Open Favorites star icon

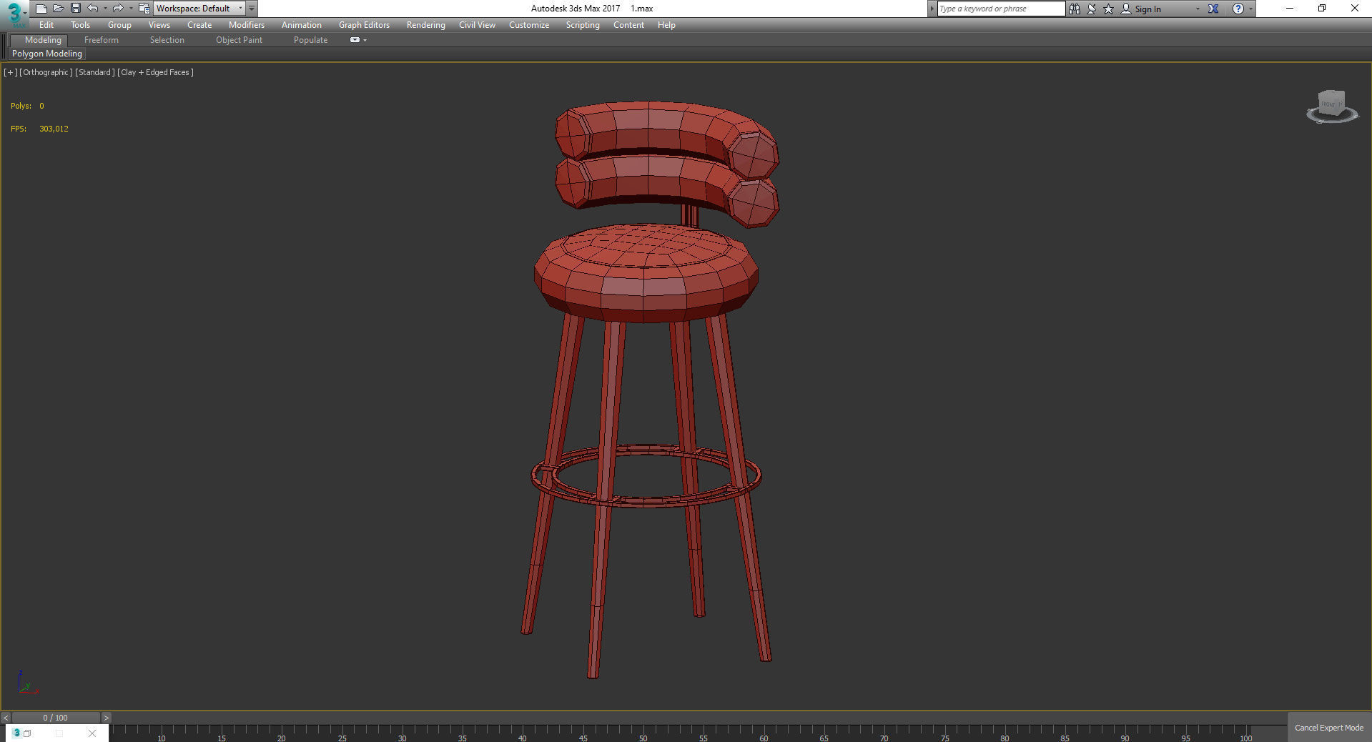pos(1108,9)
